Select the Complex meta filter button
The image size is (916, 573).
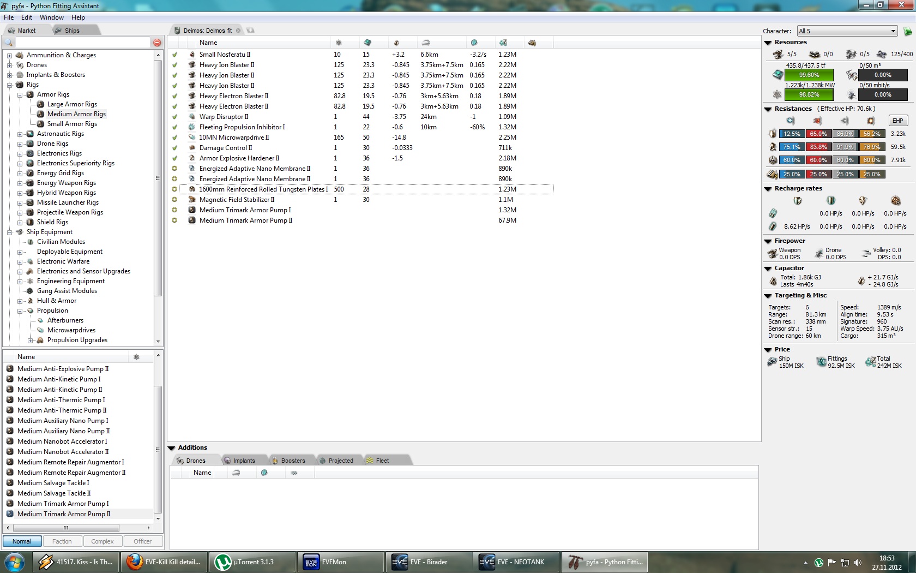point(103,541)
